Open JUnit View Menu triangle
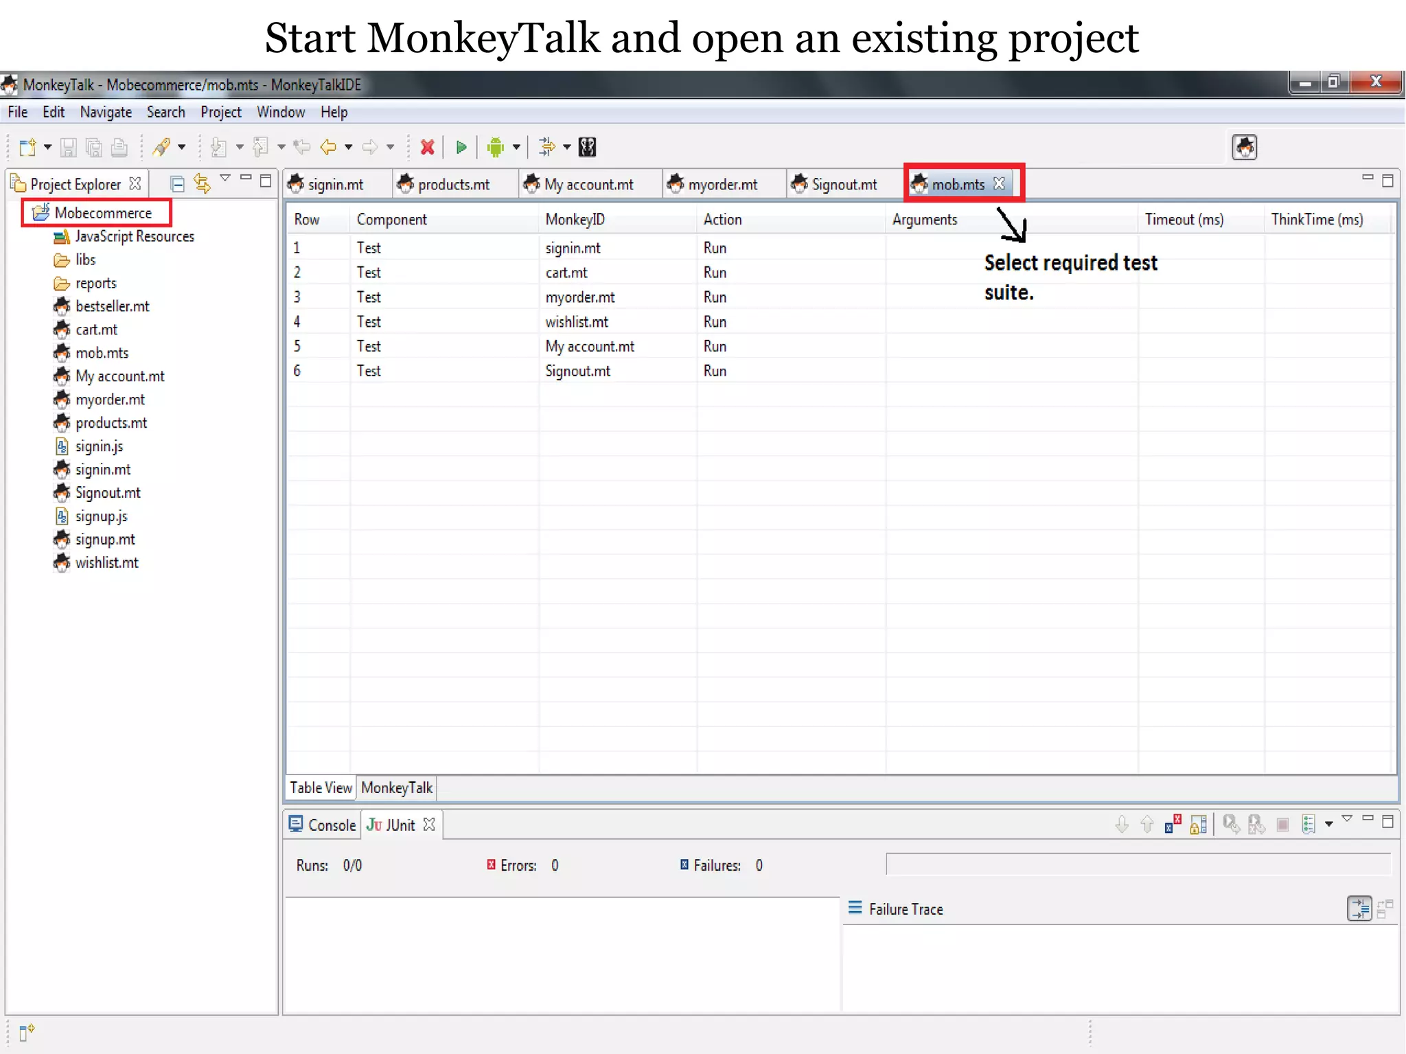Viewport: 1406px width, 1054px height. 1347,818
